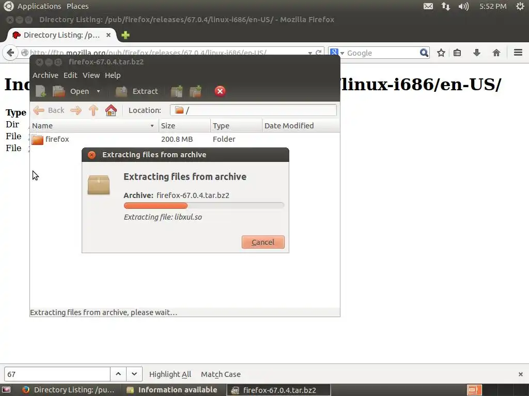Click the red stop icon in the toolbar

click(220, 91)
